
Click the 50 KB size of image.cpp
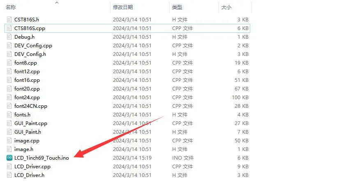pyautogui.click(x=242, y=141)
